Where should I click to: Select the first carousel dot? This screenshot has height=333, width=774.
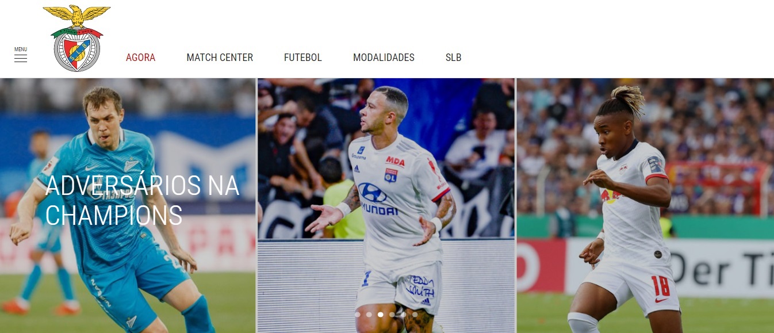tap(358, 315)
